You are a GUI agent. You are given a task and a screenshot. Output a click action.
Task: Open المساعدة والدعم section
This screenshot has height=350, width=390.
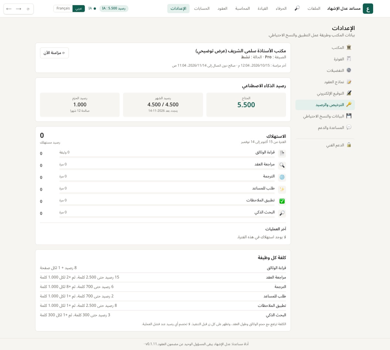pyautogui.click(x=325, y=128)
